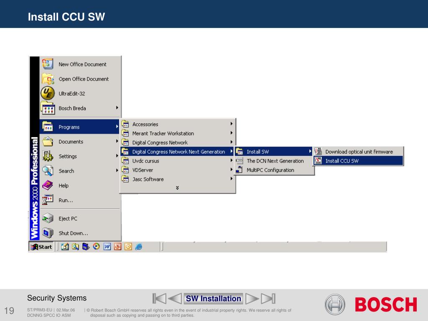Screen dimensions: 428x321
Task: Click the clock icon in quick launch
Action: click(128, 247)
